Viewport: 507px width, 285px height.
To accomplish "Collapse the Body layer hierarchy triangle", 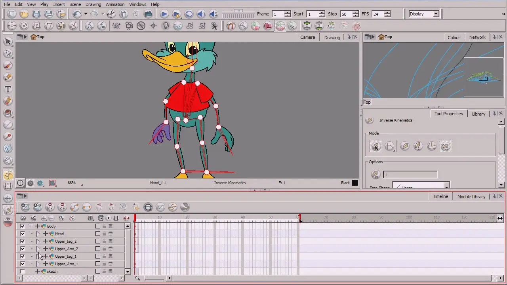I will point(31,226).
